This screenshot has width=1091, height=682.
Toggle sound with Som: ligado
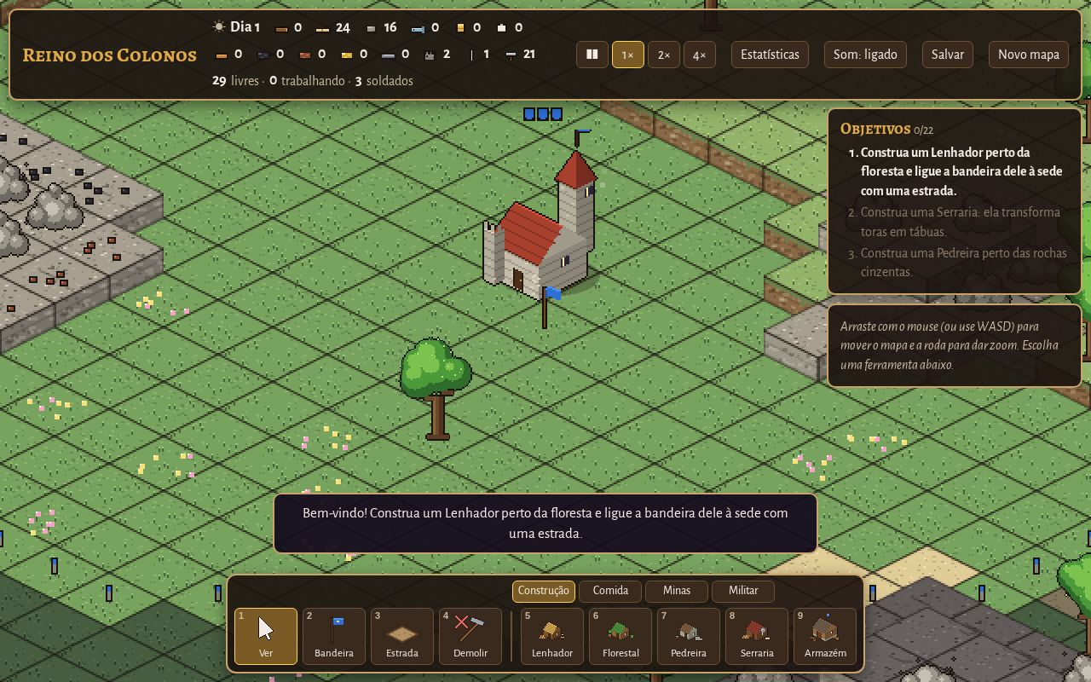coord(865,55)
